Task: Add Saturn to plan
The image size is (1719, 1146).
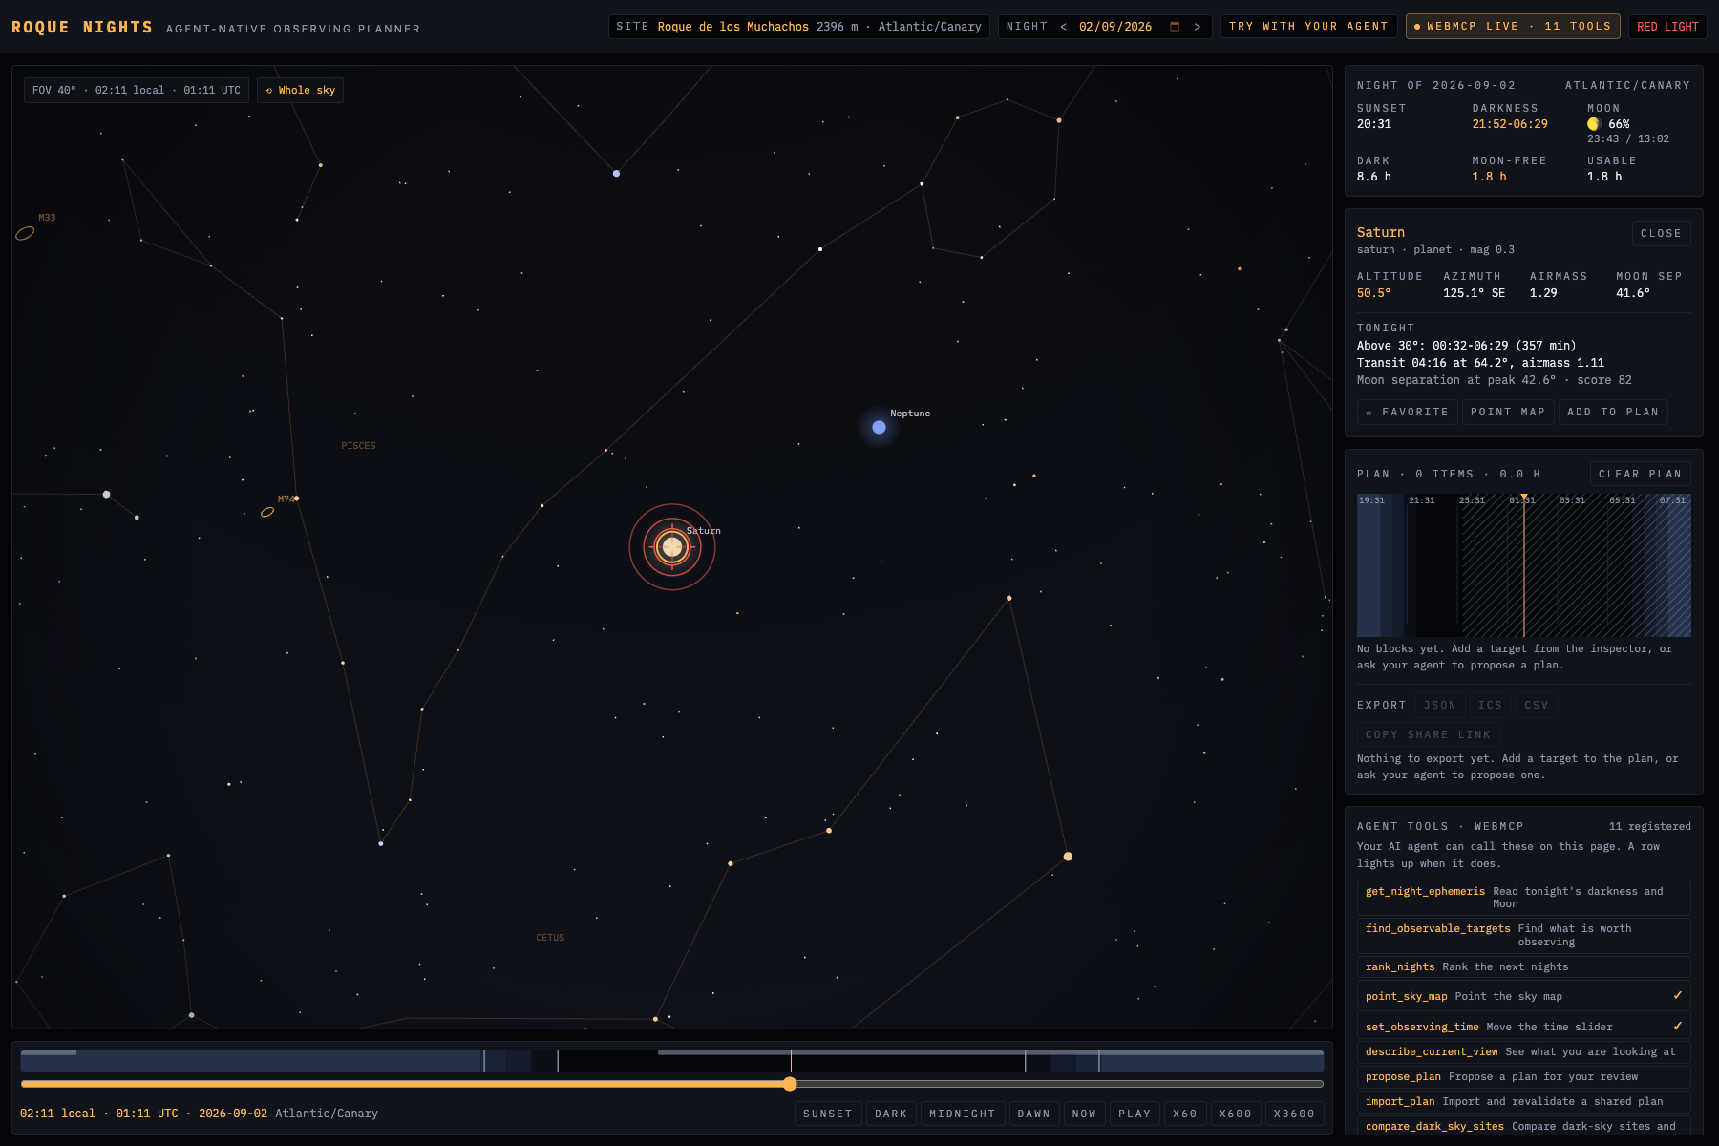Action: 1613,412
